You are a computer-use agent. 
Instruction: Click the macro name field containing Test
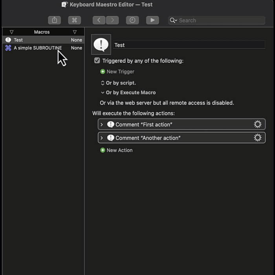[x=189, y=45]
